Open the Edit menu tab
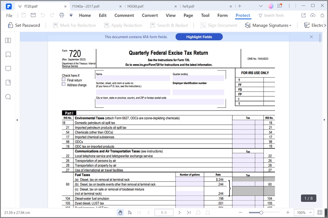The height and width of the screenshot is (218, 328). click(x=103, y=15)
